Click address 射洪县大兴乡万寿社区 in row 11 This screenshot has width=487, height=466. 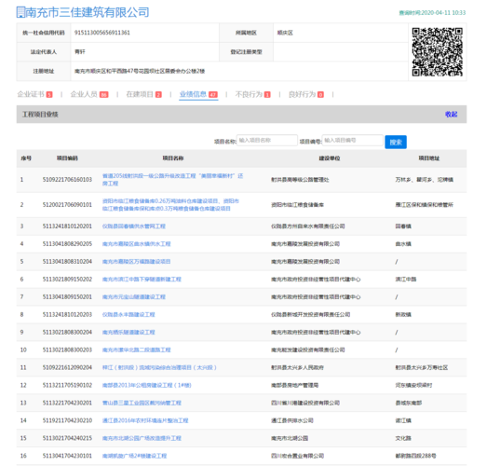(422, 367)
